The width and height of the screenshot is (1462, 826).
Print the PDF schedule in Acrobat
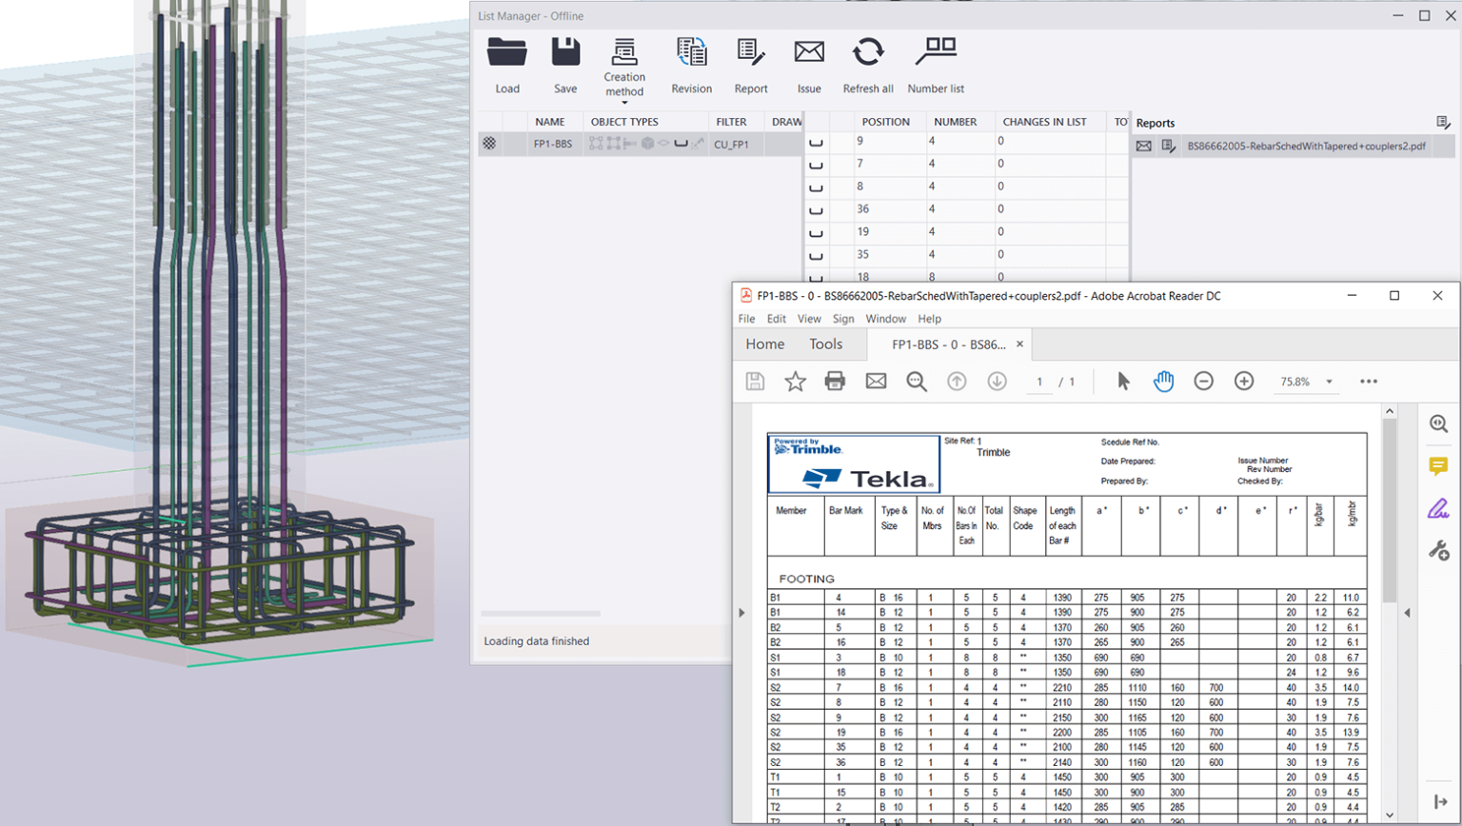tap(835, 381)
